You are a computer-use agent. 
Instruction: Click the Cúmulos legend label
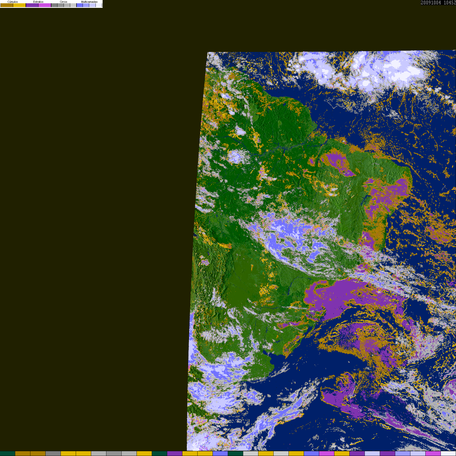point(13,2)
